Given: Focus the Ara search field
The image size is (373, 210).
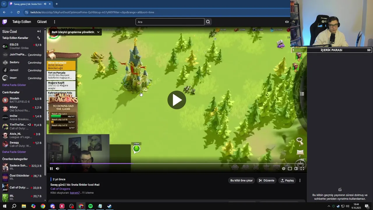Looking at the screenshot, I should 170,22.
